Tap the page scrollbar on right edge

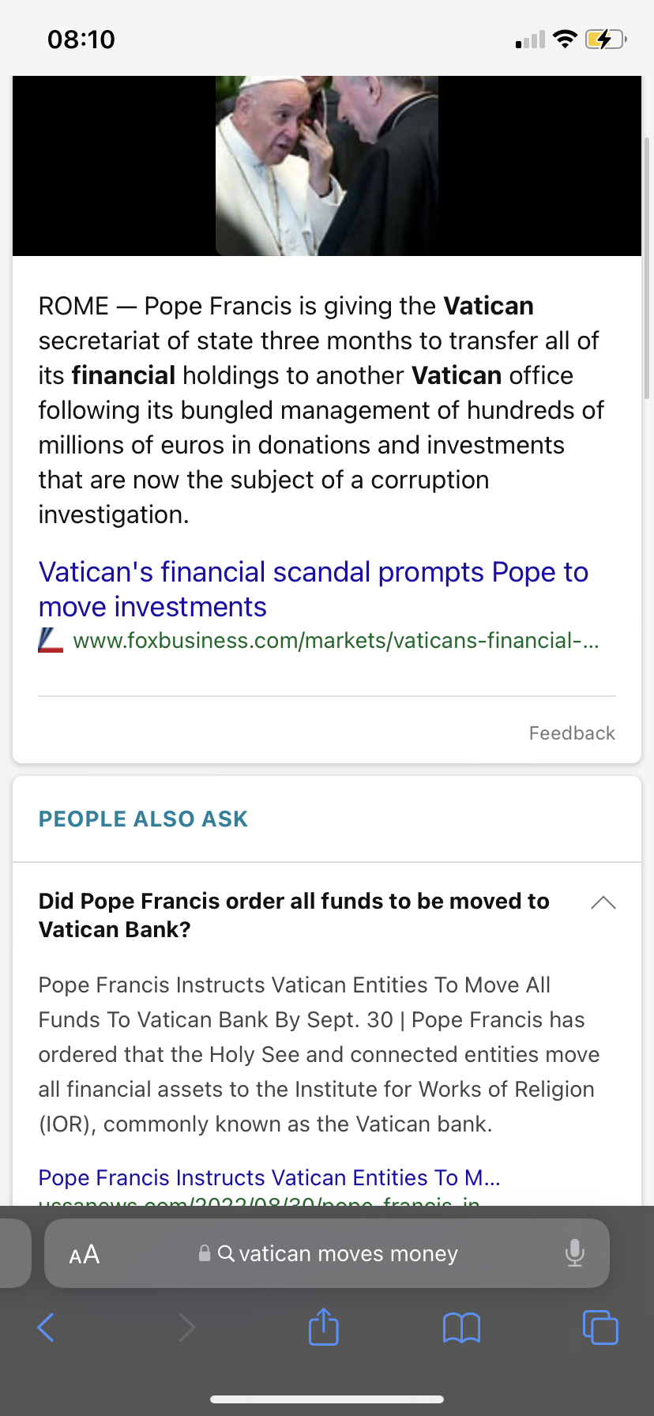648,269
